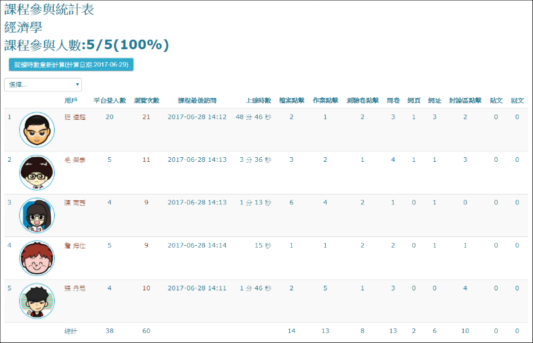Open the row 3 user's avatar picture
The image size is (533, 343).
pos(37,215)
